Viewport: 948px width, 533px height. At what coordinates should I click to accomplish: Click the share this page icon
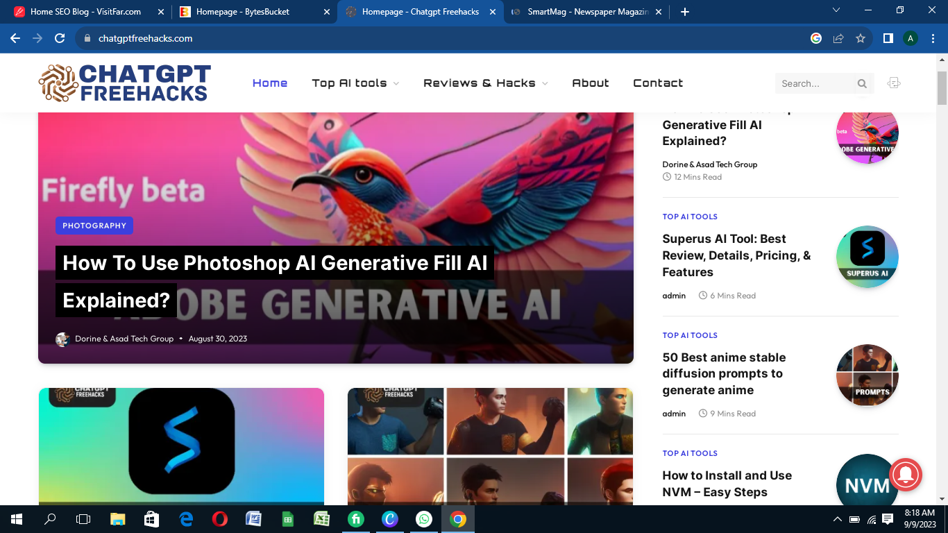coord(838,39)
